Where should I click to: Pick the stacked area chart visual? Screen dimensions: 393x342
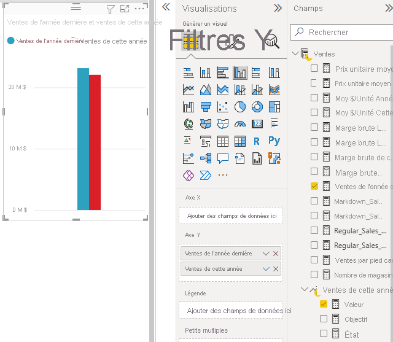222,90
